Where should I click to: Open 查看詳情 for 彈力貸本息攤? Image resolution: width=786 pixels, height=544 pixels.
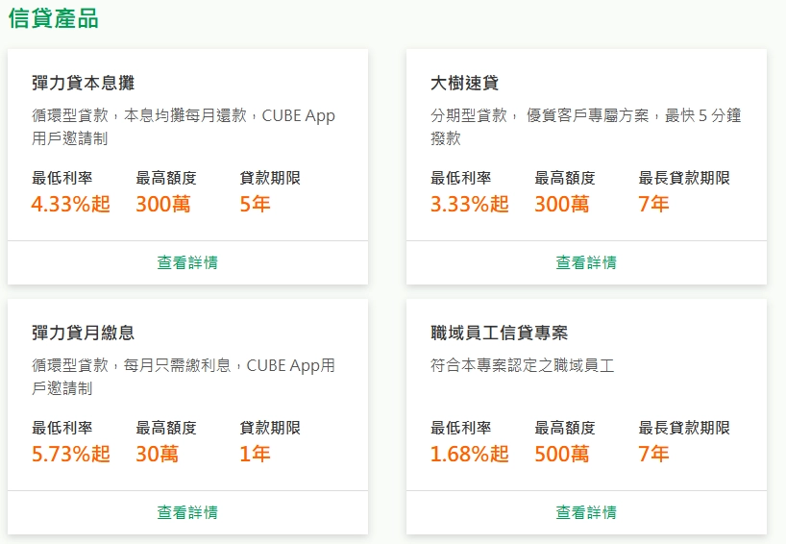click(x=187, y=262)
